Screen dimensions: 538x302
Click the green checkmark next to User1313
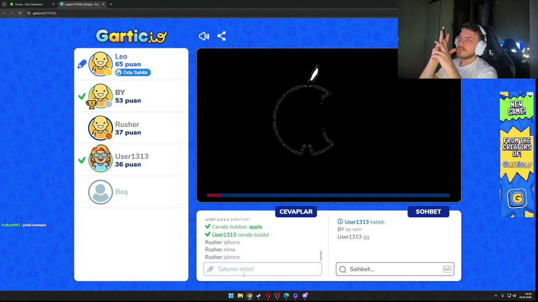click(82, 160)
